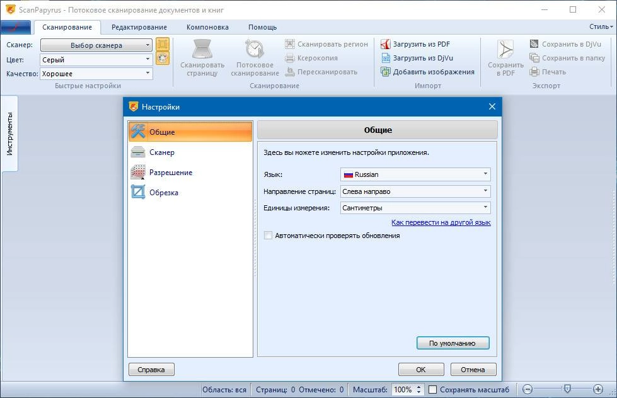The height and width of the screenshot is (398, 617).
Task: Open link Как перевести на другой язык
Action: click(x=441, y=222)
